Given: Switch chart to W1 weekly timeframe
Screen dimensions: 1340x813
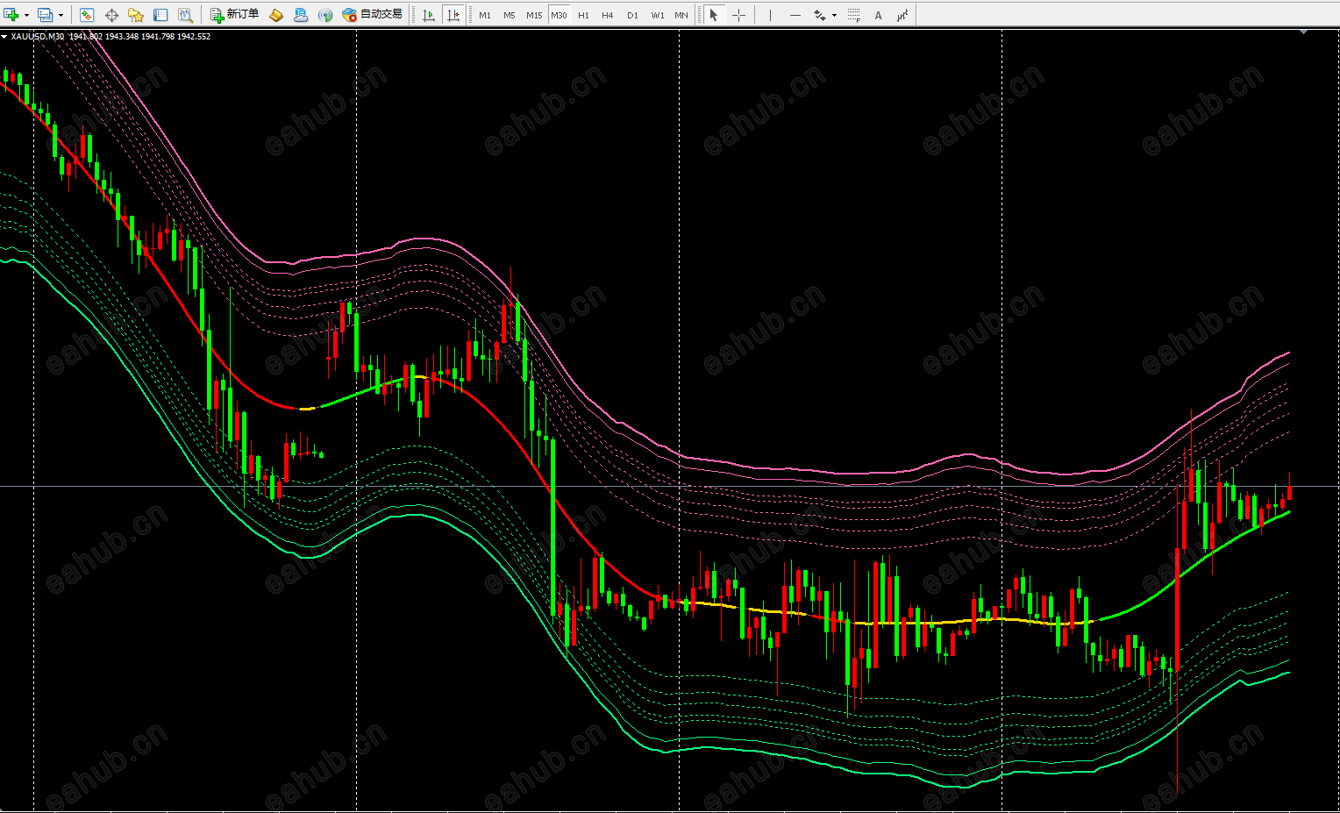Looking at the screenshot, I should (x=658, y=15).
